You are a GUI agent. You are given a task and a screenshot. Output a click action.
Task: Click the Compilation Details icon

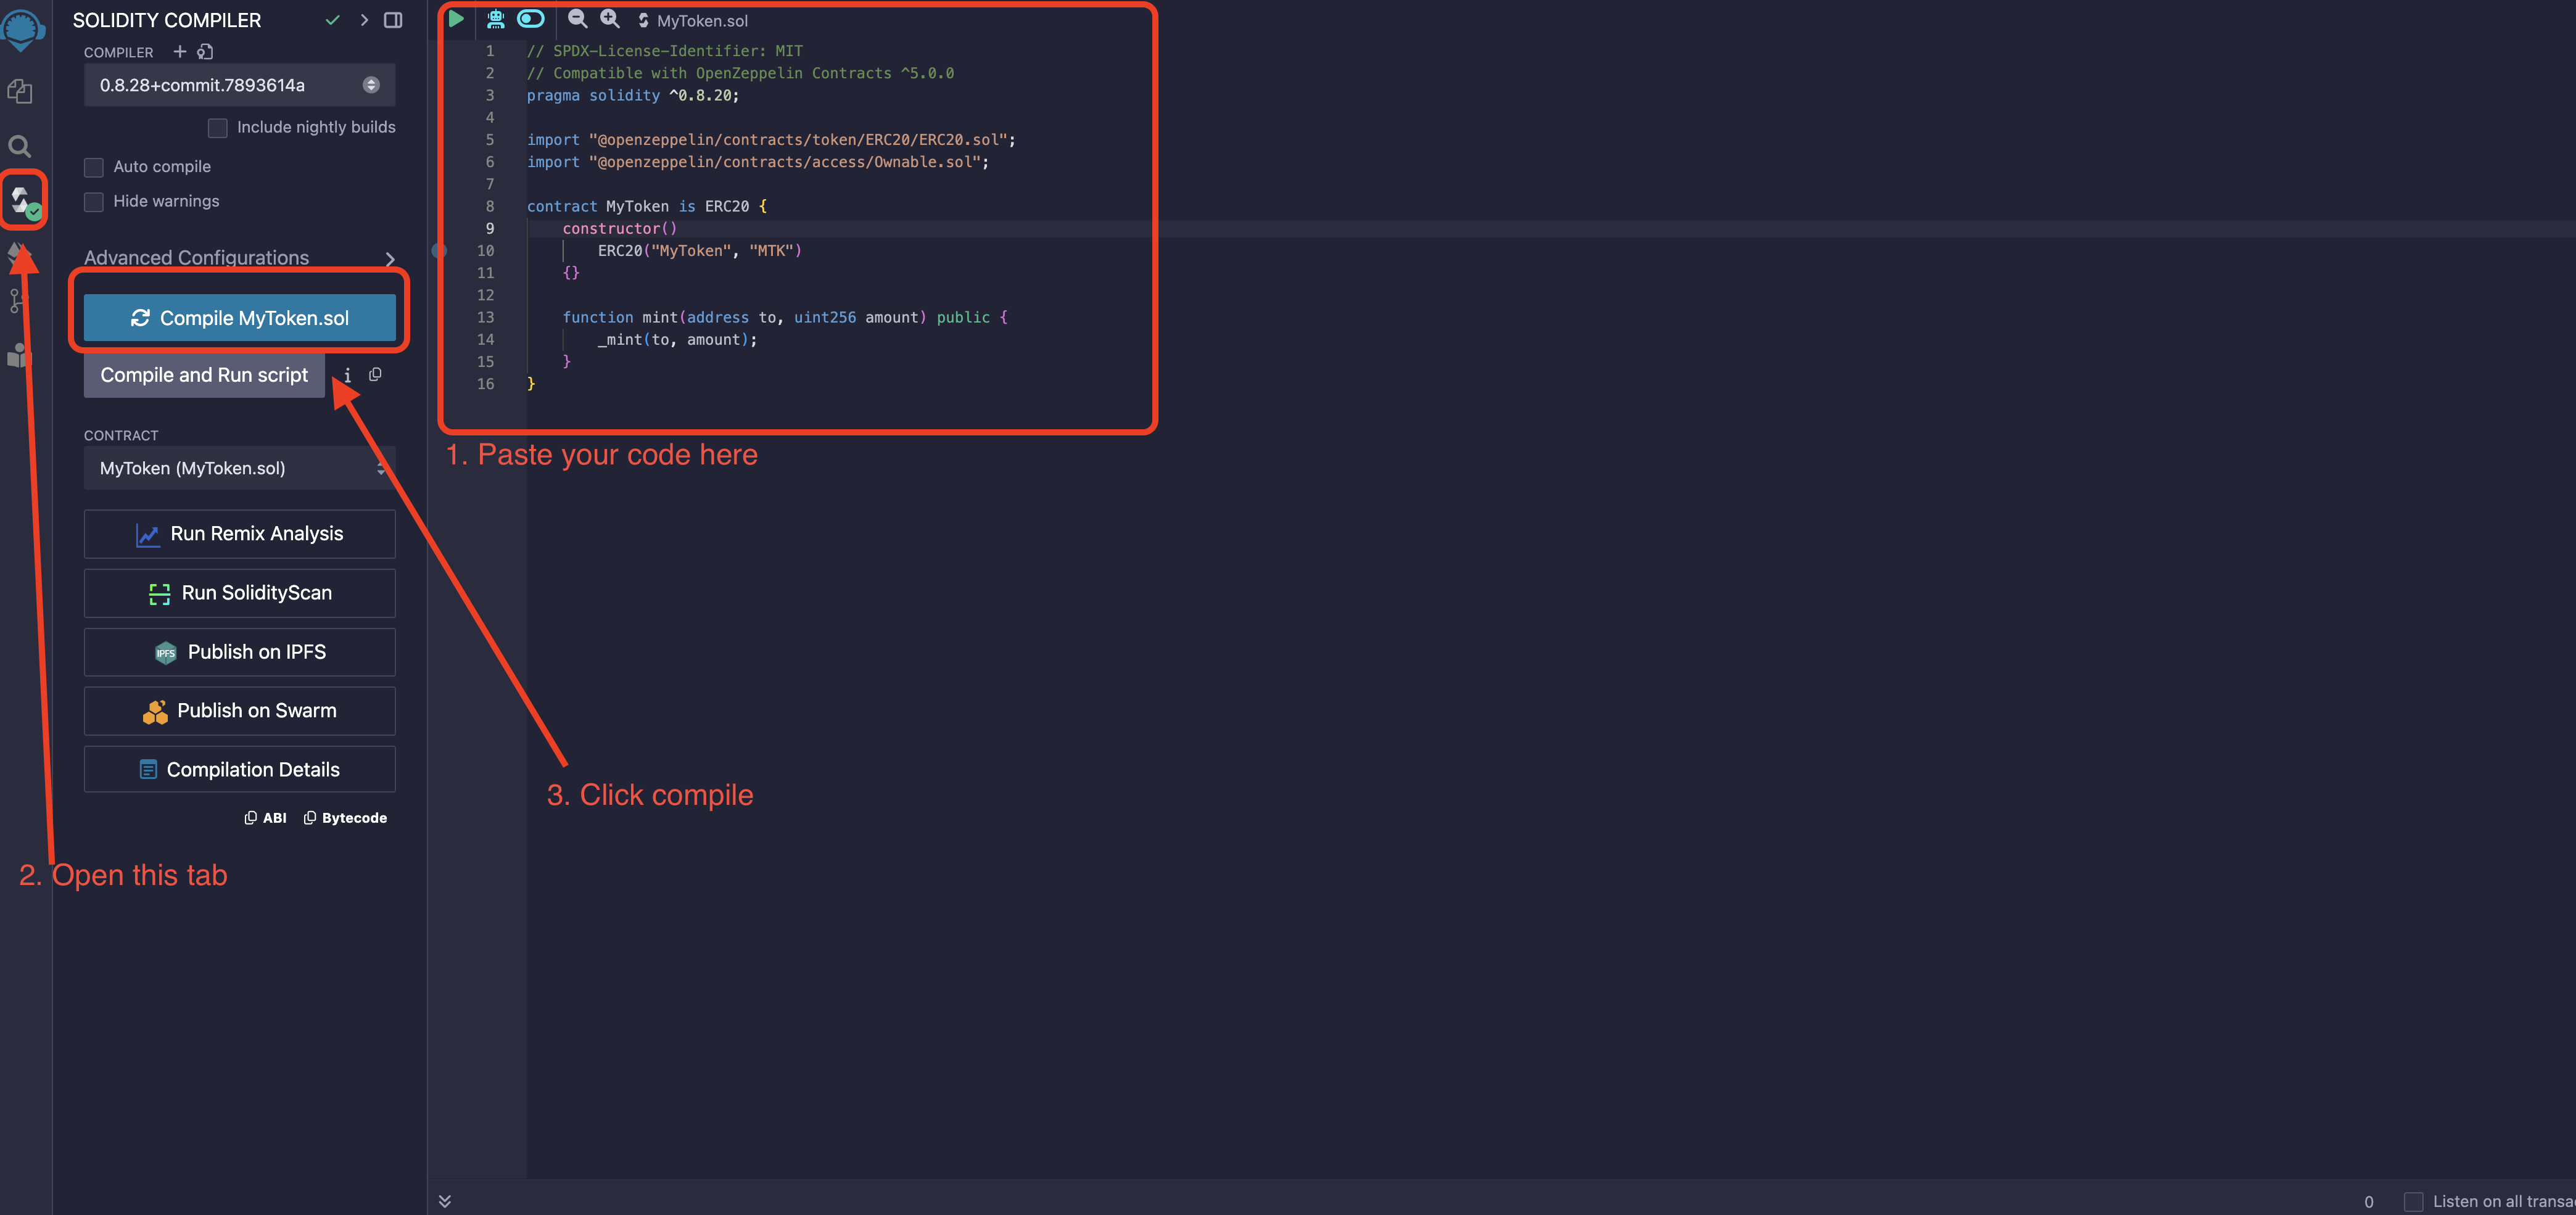pos(148,768)
